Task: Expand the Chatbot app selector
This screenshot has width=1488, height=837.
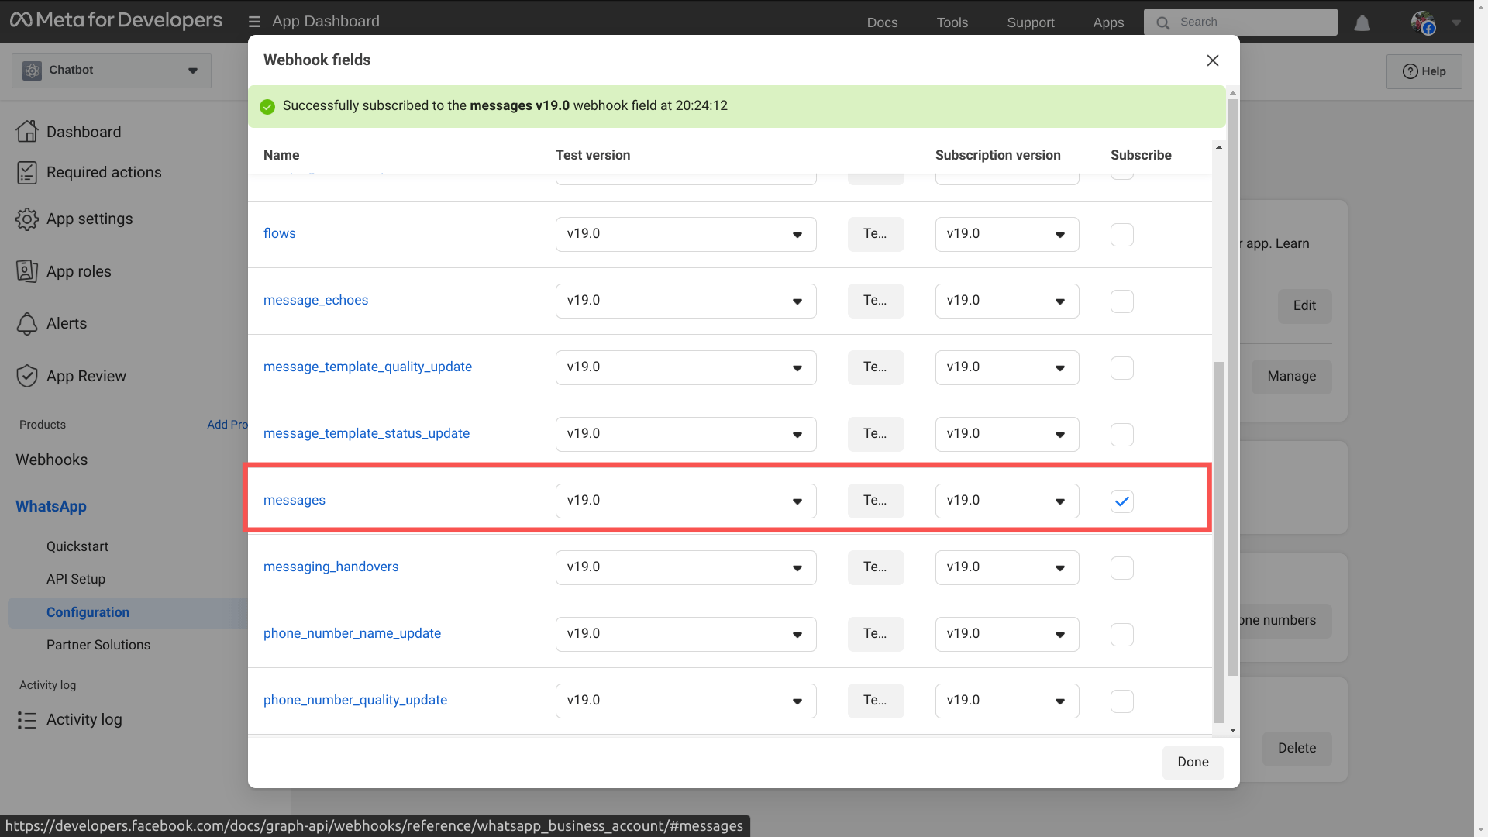Action: pos(112,71)
